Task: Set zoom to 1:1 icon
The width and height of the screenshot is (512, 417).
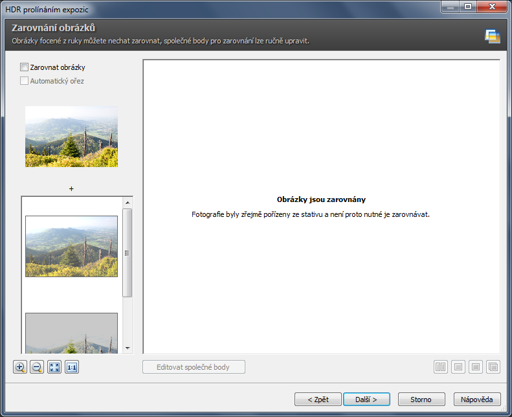Action: click(x=71, y=367)
